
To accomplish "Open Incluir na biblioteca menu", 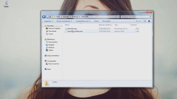I will click(x=64, y=21).
